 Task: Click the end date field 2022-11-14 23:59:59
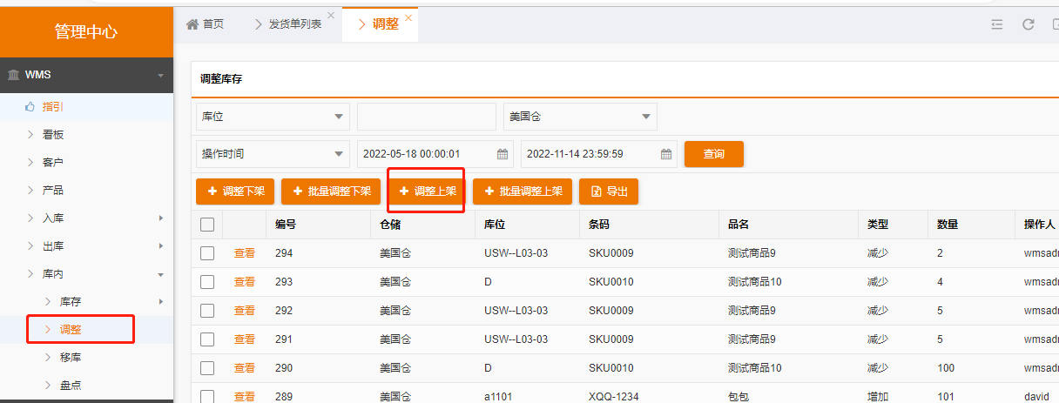coord(599,154)
